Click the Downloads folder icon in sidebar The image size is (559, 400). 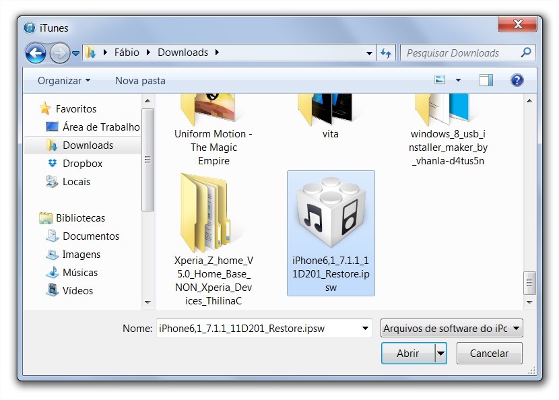tap(52, 145)
